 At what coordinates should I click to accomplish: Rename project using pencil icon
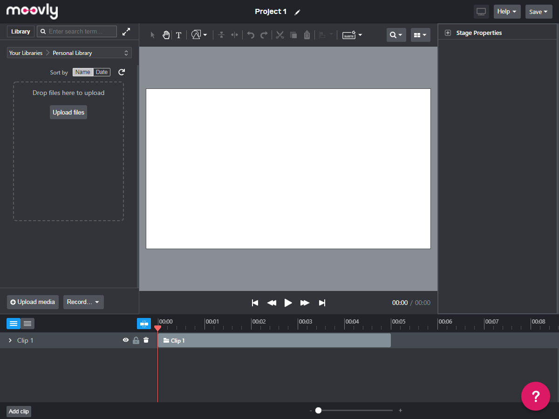[298, 12]
